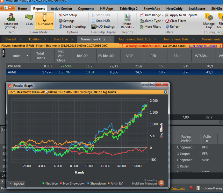Click the red flag status icon

coord(191,188)
